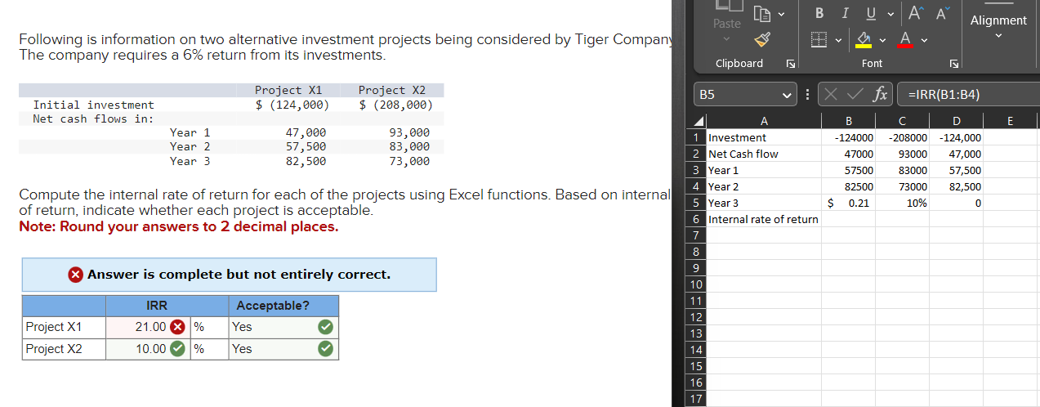Click cell A6 'Internal rate of return'
Viewport: 1040px width, 407px height.
tap(764, 219)
